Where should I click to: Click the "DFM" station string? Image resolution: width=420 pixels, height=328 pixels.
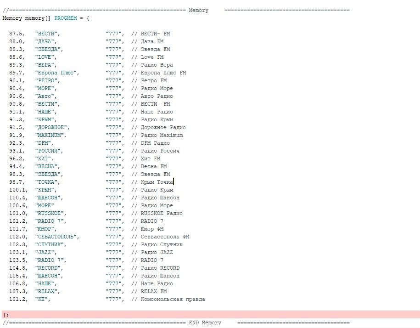[x=44, y=143]
